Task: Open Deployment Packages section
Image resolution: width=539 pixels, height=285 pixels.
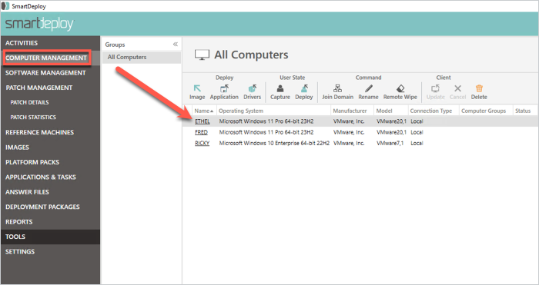Action: 42,207
